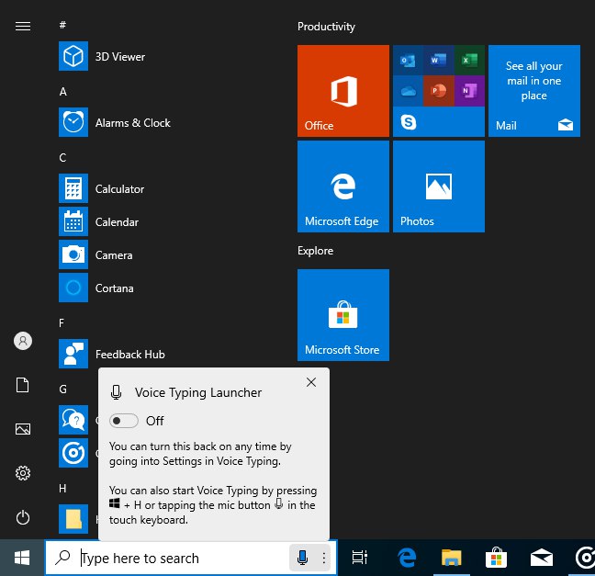Viewport: 595px width, 576px height.
Task: Click the C letter group header
Action: point(63,158)
